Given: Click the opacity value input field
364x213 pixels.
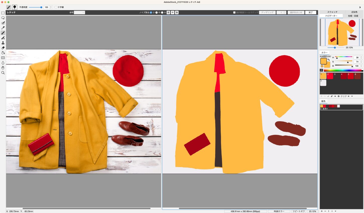Looking at the screenshot, I should click(x=46, y=7).
